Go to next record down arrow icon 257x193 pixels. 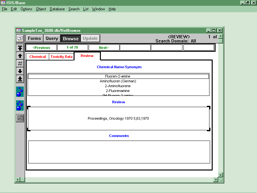(x=20, y=71)
